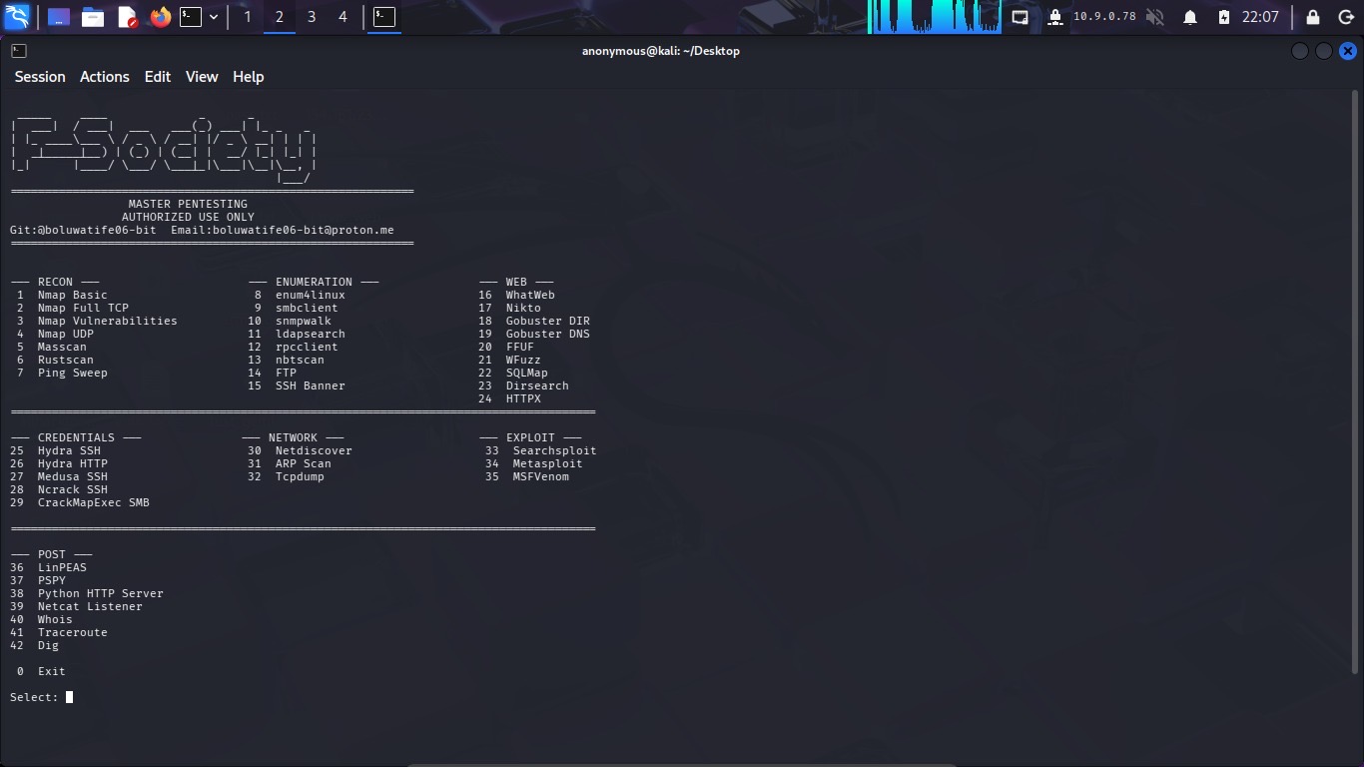Launch Firefox from the top panel

(x=160, y=17)
